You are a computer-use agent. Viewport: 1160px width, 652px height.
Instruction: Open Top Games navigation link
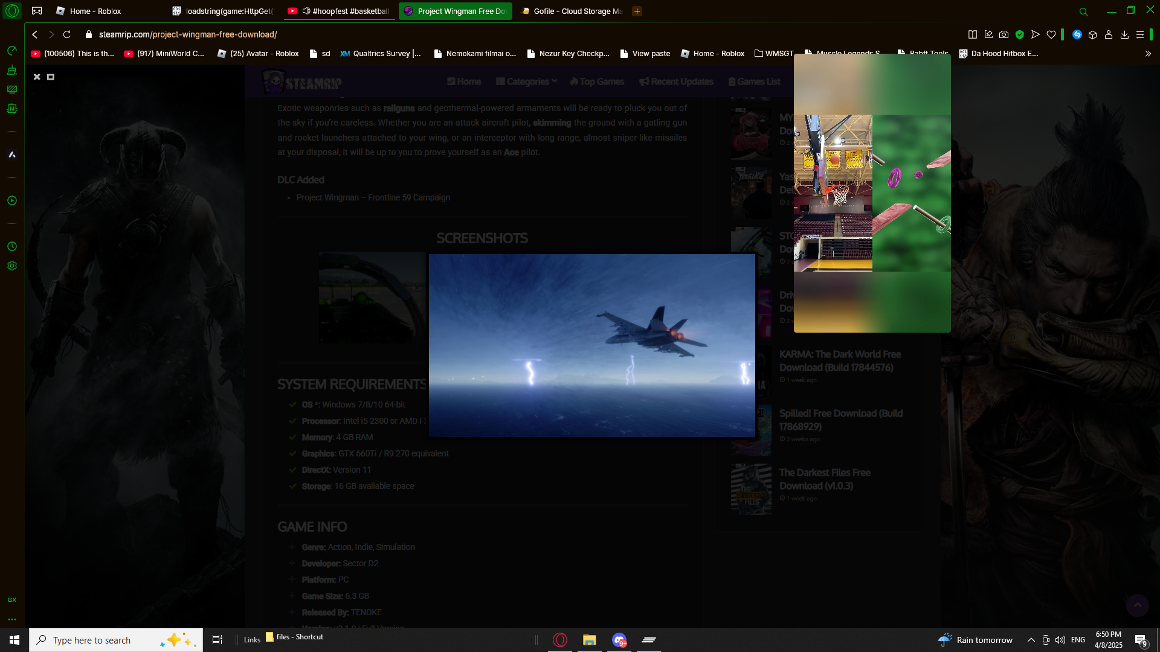point(597,81)
